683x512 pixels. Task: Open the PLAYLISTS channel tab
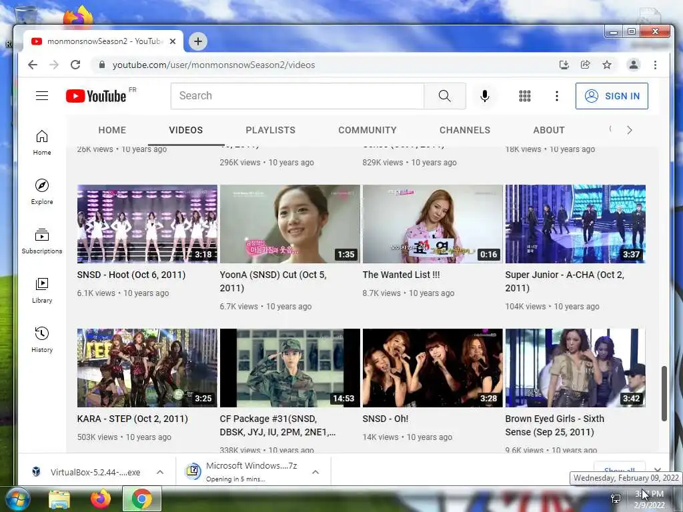tap(271, 130)
